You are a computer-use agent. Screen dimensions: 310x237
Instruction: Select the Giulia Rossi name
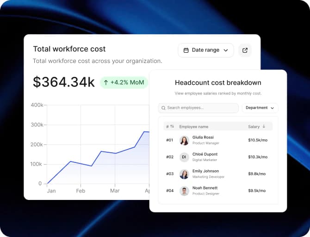tap(203, 137)
